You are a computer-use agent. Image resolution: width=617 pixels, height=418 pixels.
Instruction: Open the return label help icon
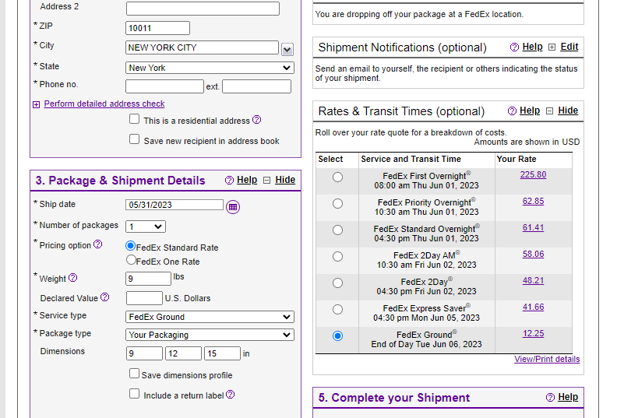point(231,394)
